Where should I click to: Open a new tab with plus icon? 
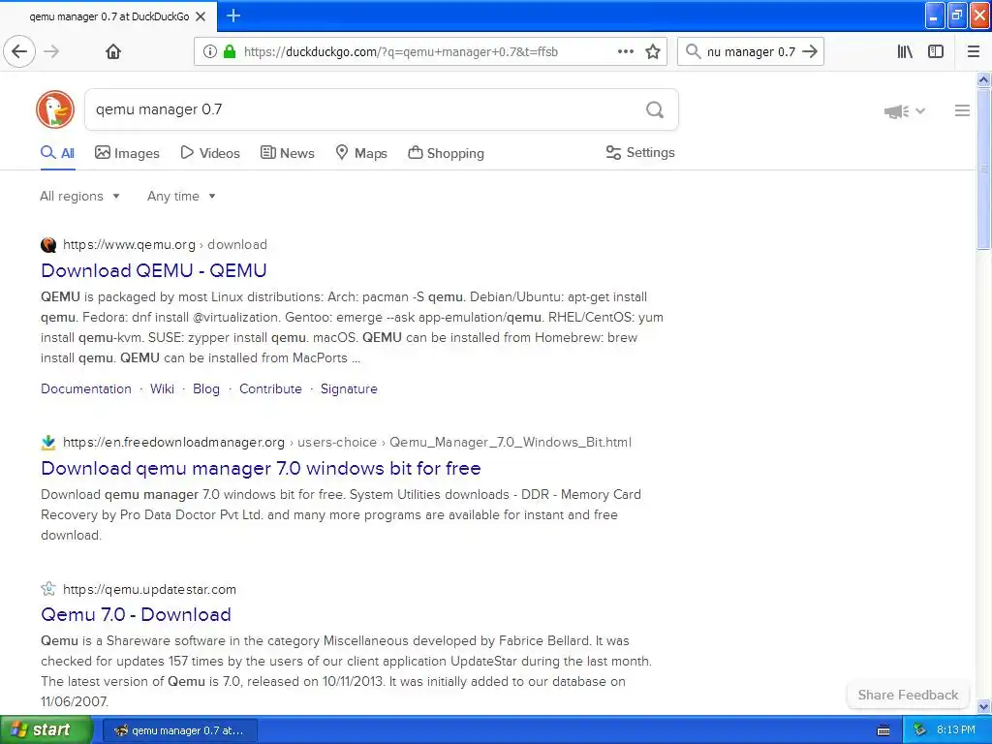[x=233, y=15]
